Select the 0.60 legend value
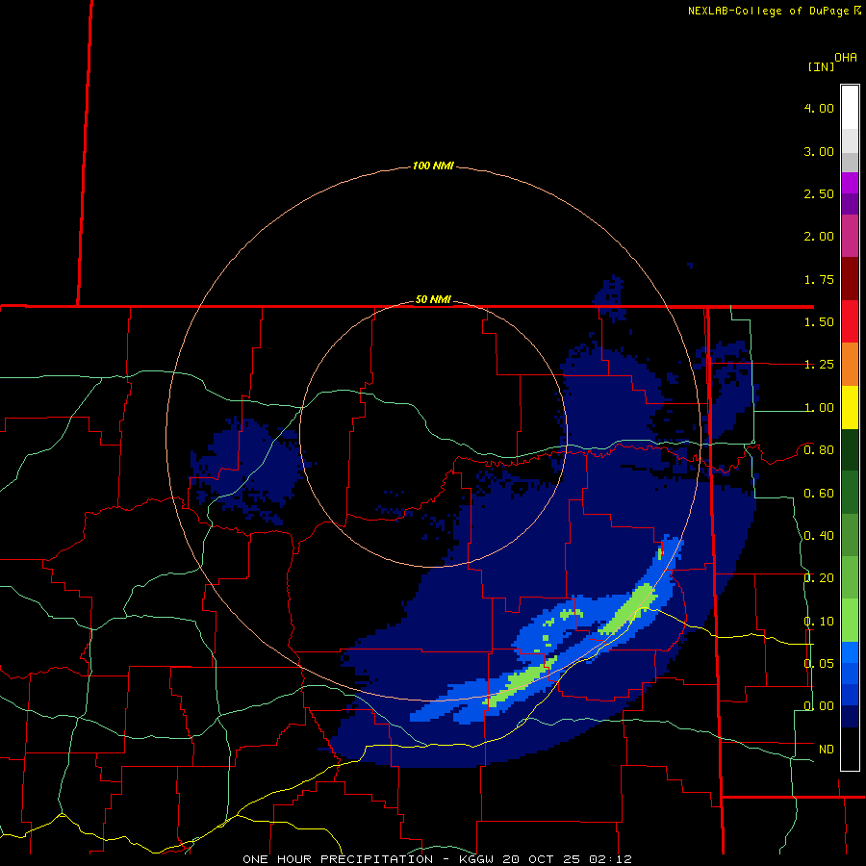Screen dimensions: 866x866 click(819, 494)
